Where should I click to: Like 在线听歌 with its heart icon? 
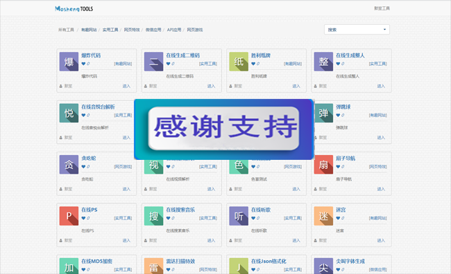pos(253,218)
